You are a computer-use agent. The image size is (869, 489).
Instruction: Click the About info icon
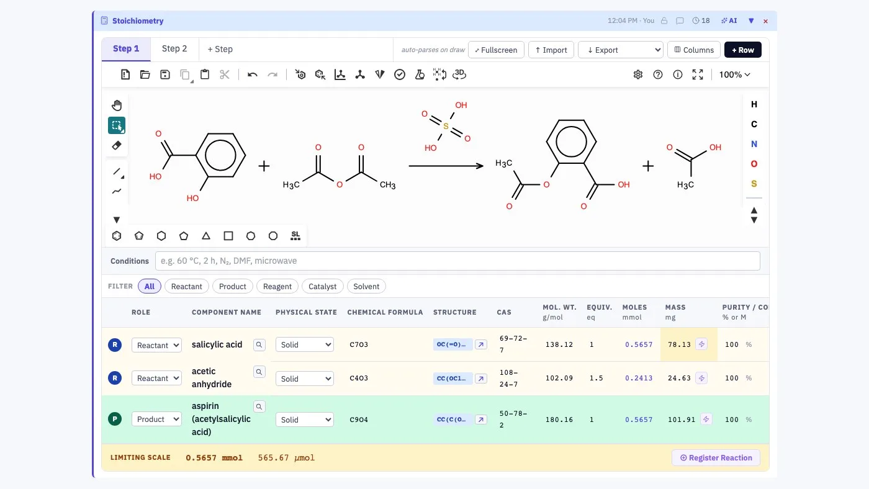(678, 74)
